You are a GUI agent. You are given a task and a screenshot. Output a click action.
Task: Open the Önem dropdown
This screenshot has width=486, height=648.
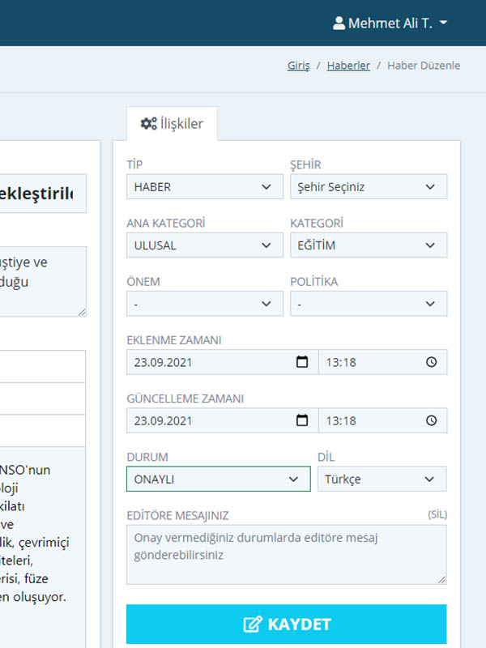(205, 304)
